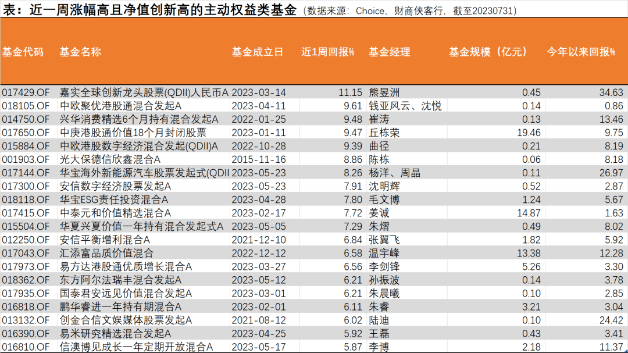Image resolution: width=628 pixels, height=353 pixels.
Task: Select the 基金成立日 column header
Action: (258, 52)
